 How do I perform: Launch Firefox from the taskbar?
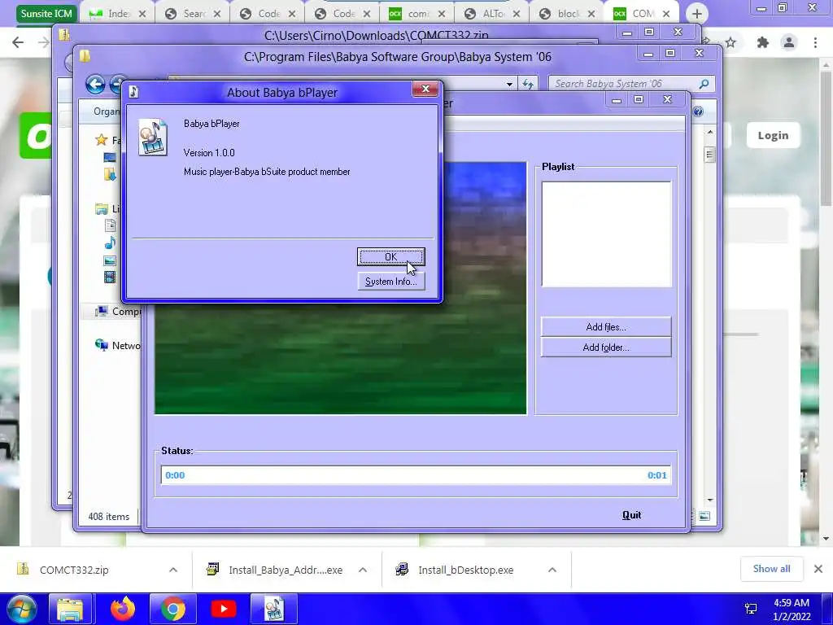pos(123,609)
